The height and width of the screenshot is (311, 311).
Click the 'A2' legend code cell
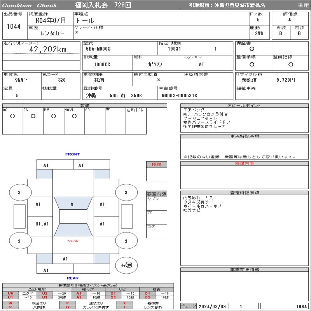(x=79, y=297)
